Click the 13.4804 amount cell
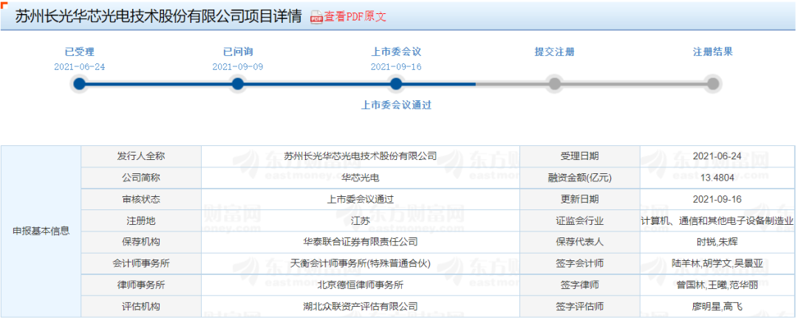This screenshot has height=320, width=798. pos(717,178)
